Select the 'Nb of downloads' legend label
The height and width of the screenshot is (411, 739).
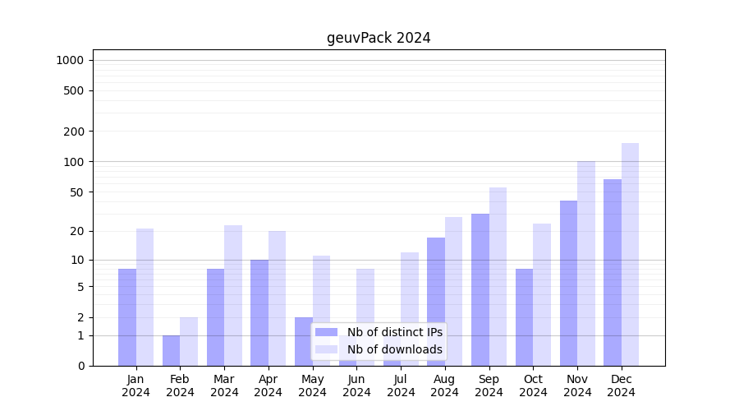pyautogui.click(x=394, y=349)
